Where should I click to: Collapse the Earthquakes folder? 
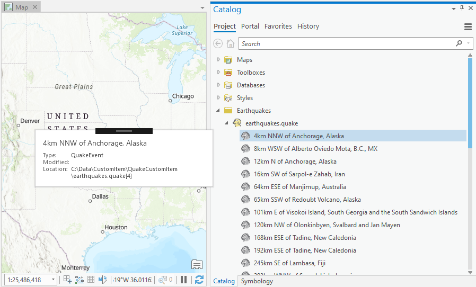218,111
